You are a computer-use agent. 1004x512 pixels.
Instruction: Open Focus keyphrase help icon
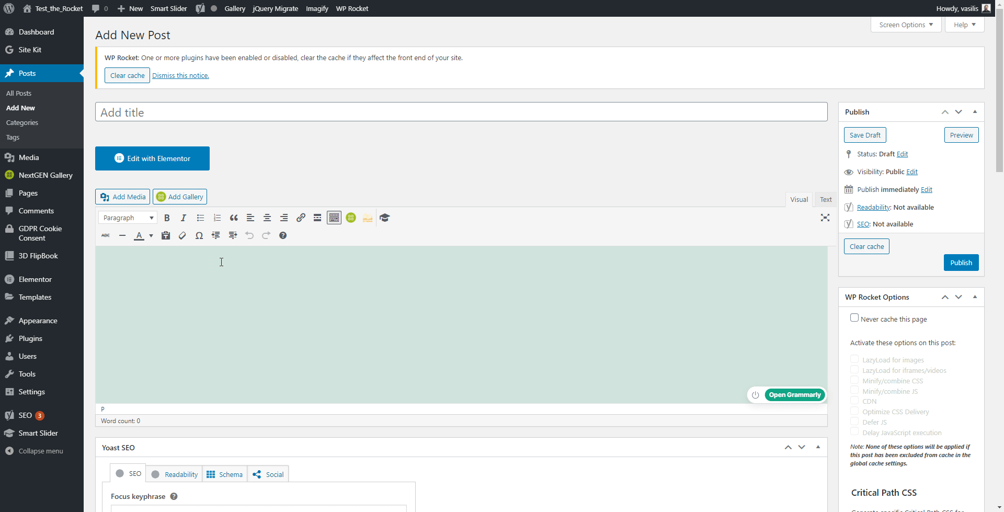click(174, 496)
